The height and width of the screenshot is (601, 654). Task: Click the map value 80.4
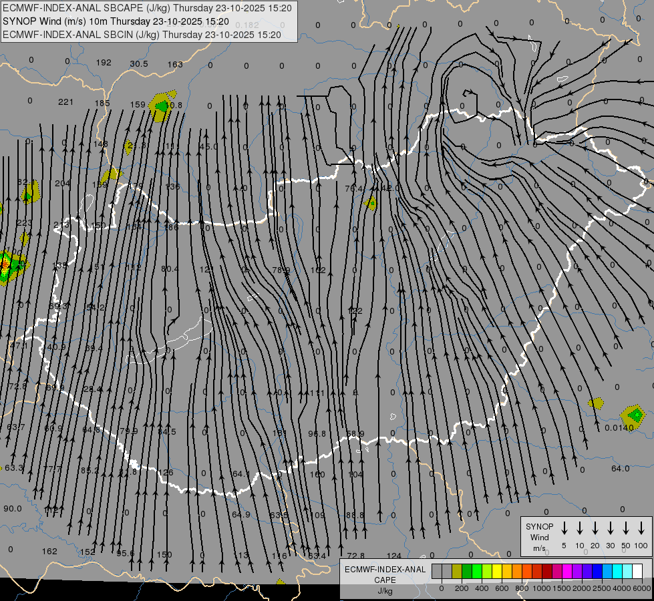[170, 269]
